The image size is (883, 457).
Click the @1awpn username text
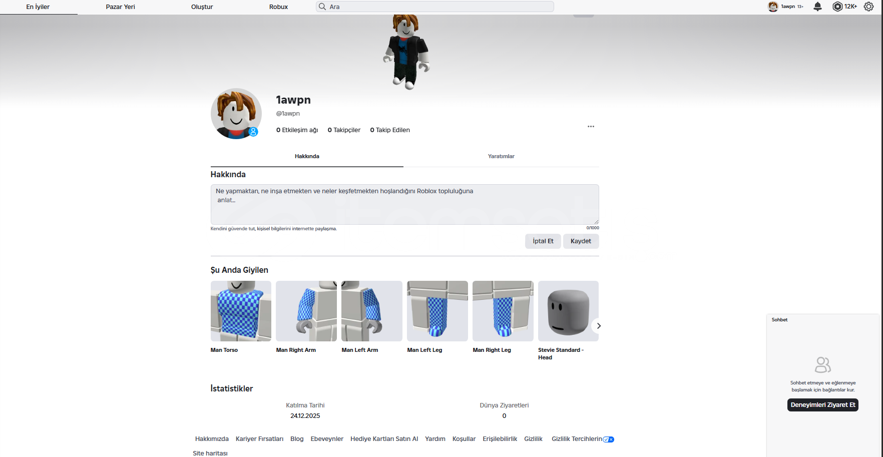tap(288, 114)
